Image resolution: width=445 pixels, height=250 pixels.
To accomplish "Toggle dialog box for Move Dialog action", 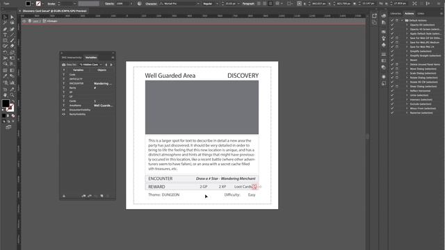I will tap(397, 69).
